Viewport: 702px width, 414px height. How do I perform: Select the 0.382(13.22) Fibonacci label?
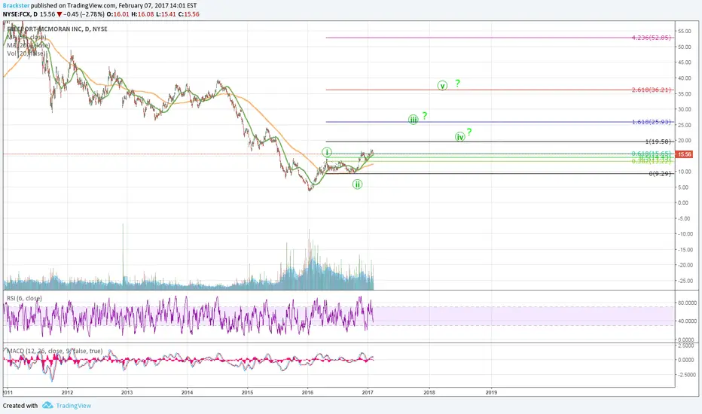pos(652,162)
